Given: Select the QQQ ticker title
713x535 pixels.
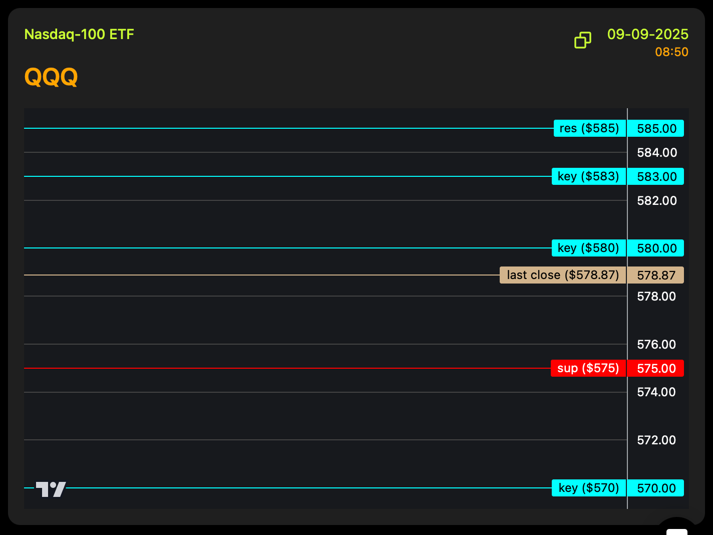Looking at the screenshot, I should 51,77.
